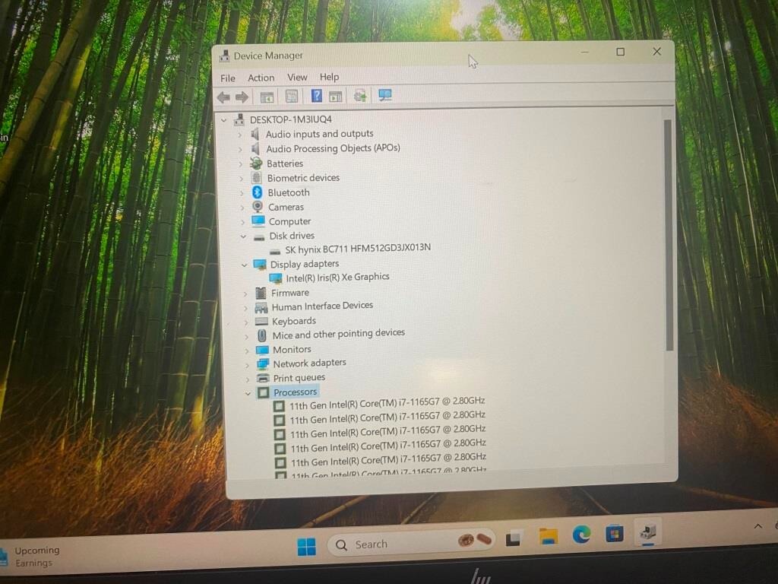778x584 pixels.
Task: Toggle the Show/Hide Action Pane toolbar icon
Action: (x=335, y=96)
